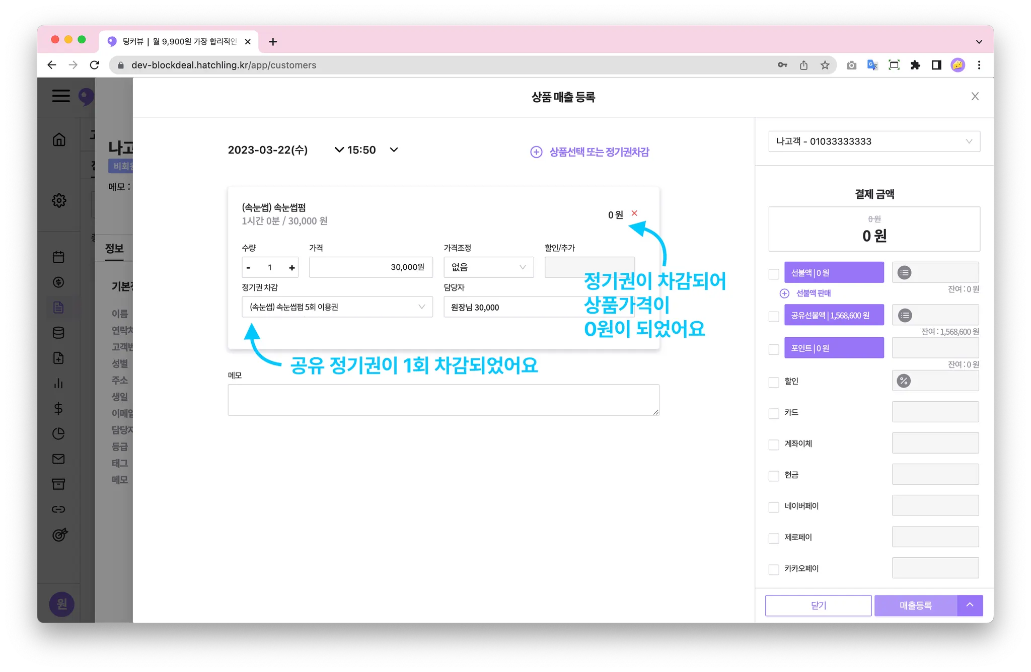The width and height of the screenshot is (1031, 672).
Task: Click the percent icon in 할인 field
Action: coord(904,381)
